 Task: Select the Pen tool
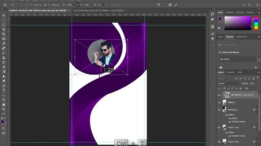point(4,86)
